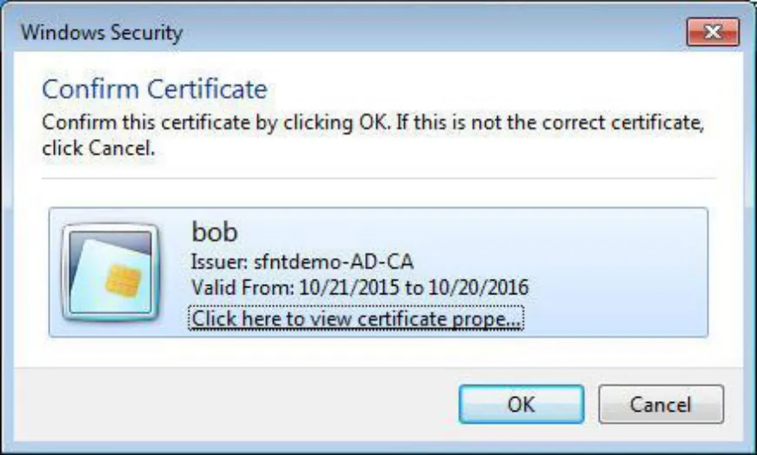
Task: Click the separator line under the instructions
Action: tap(379, 179)
